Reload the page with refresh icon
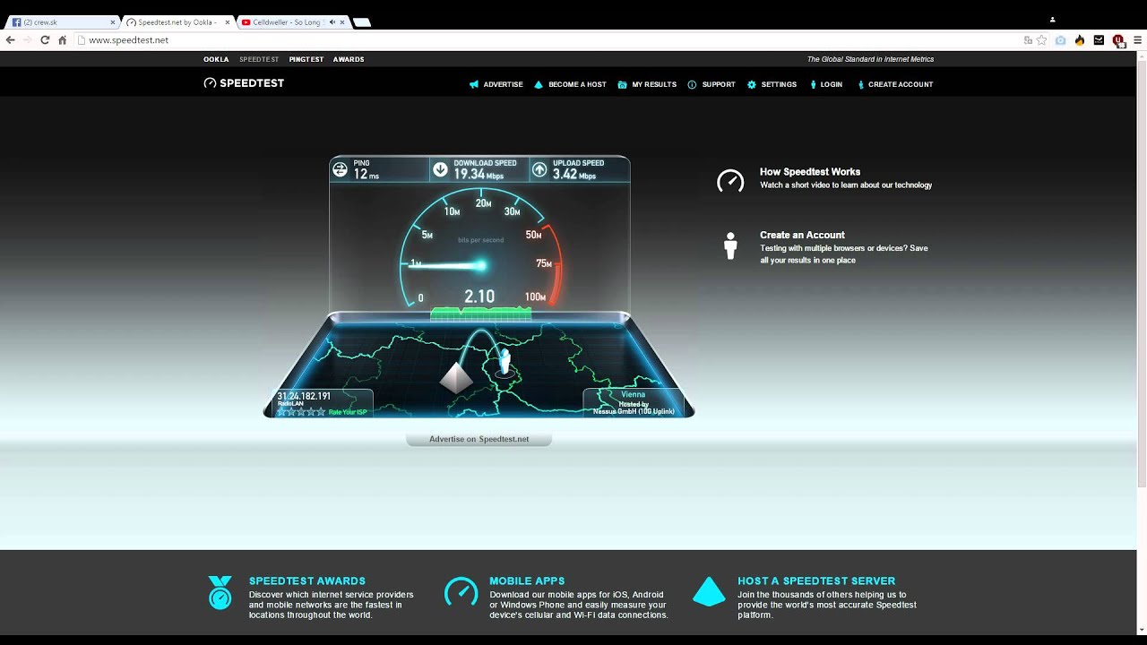The image size is (1147, 645). (x=45, y=40)
